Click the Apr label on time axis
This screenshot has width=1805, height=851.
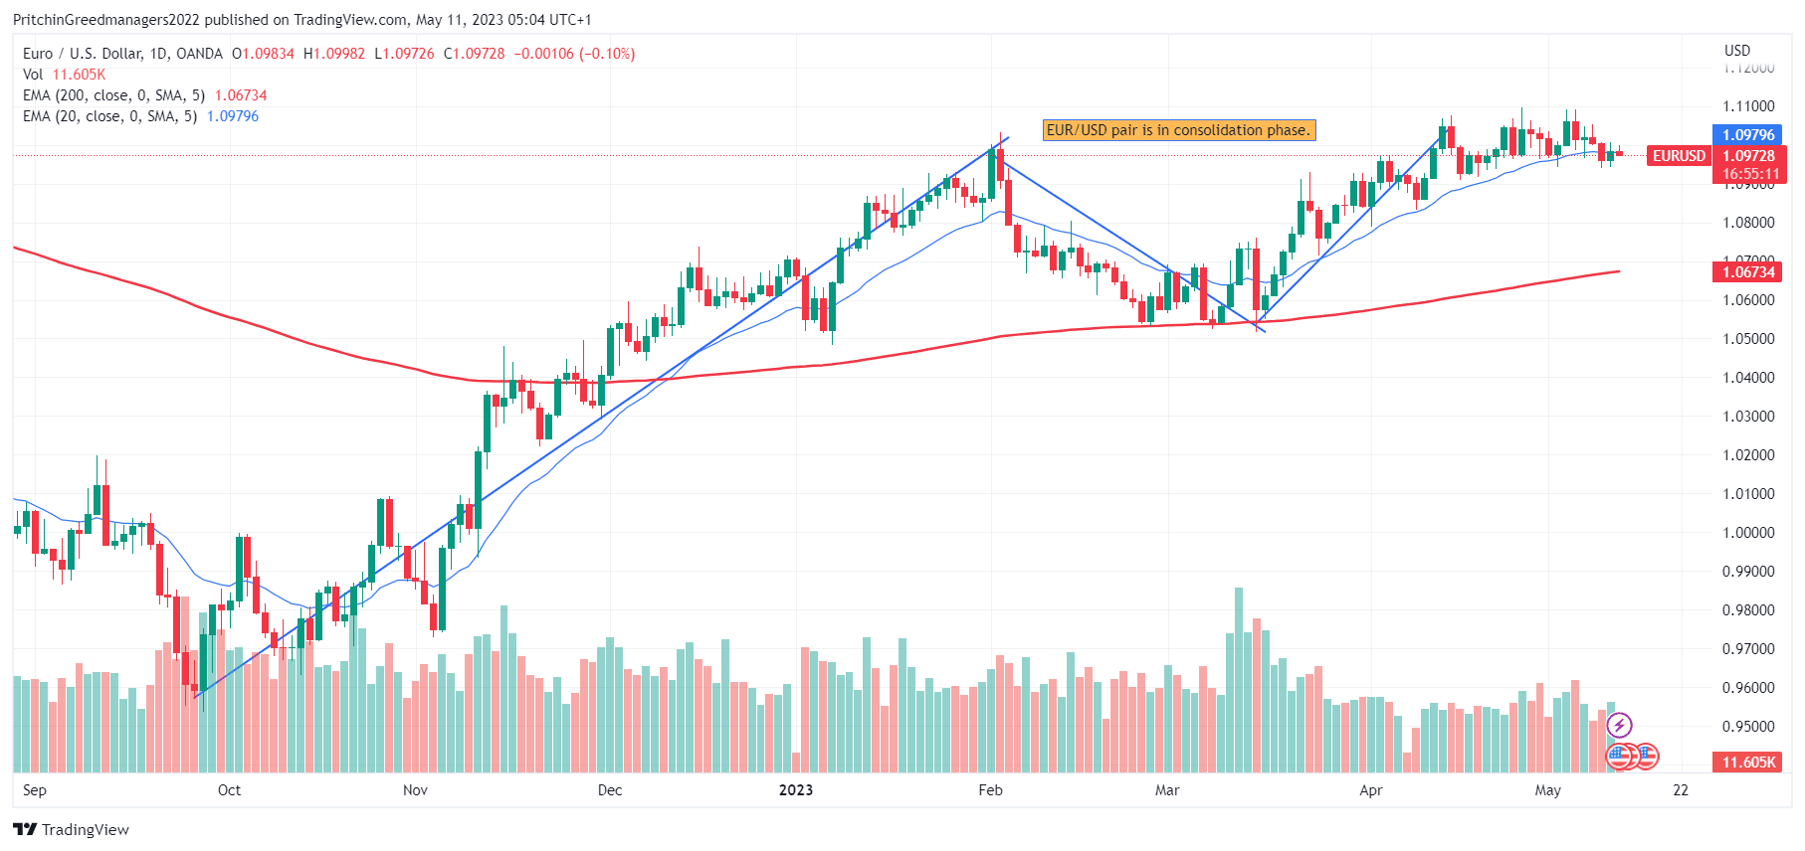tap(1371, 790)
